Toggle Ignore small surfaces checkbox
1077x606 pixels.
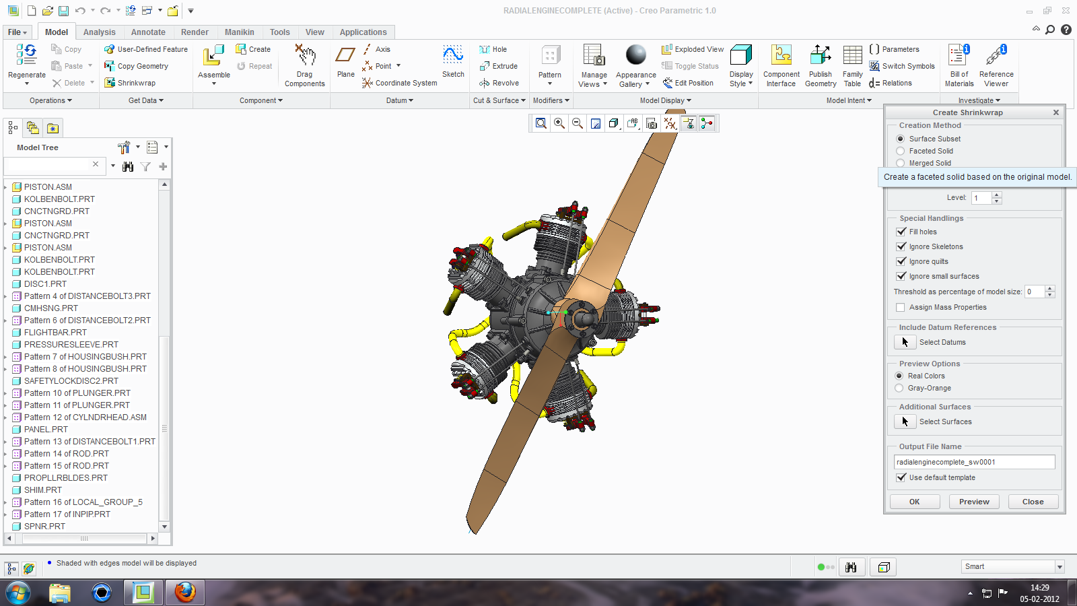901,276
